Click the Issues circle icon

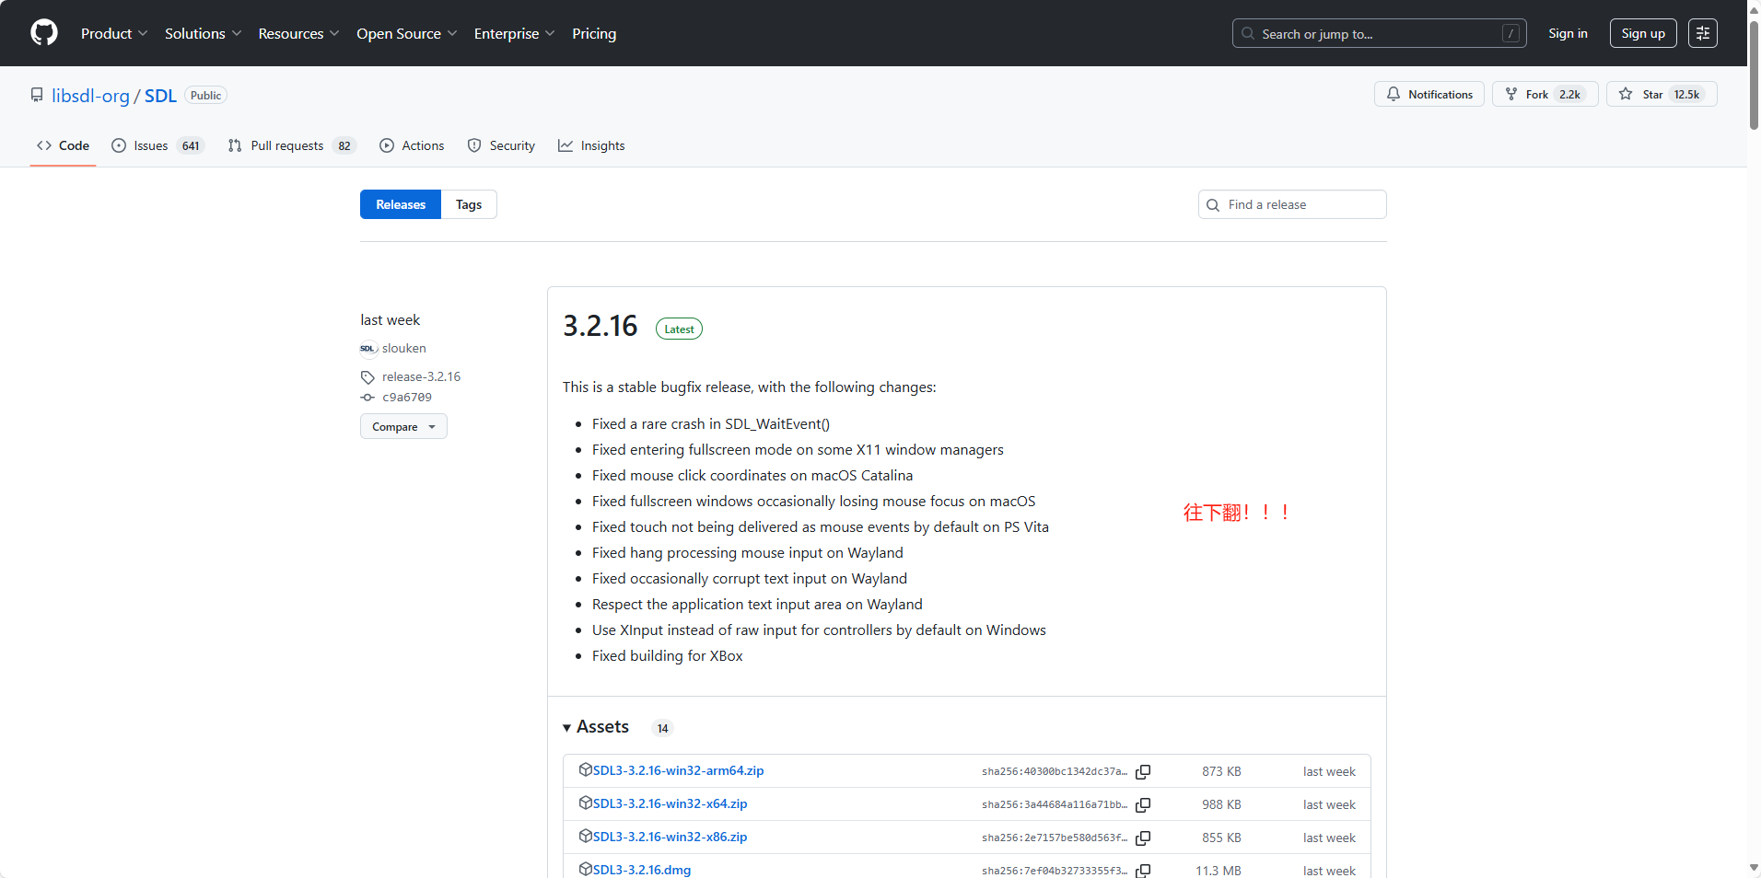(119, 145)
